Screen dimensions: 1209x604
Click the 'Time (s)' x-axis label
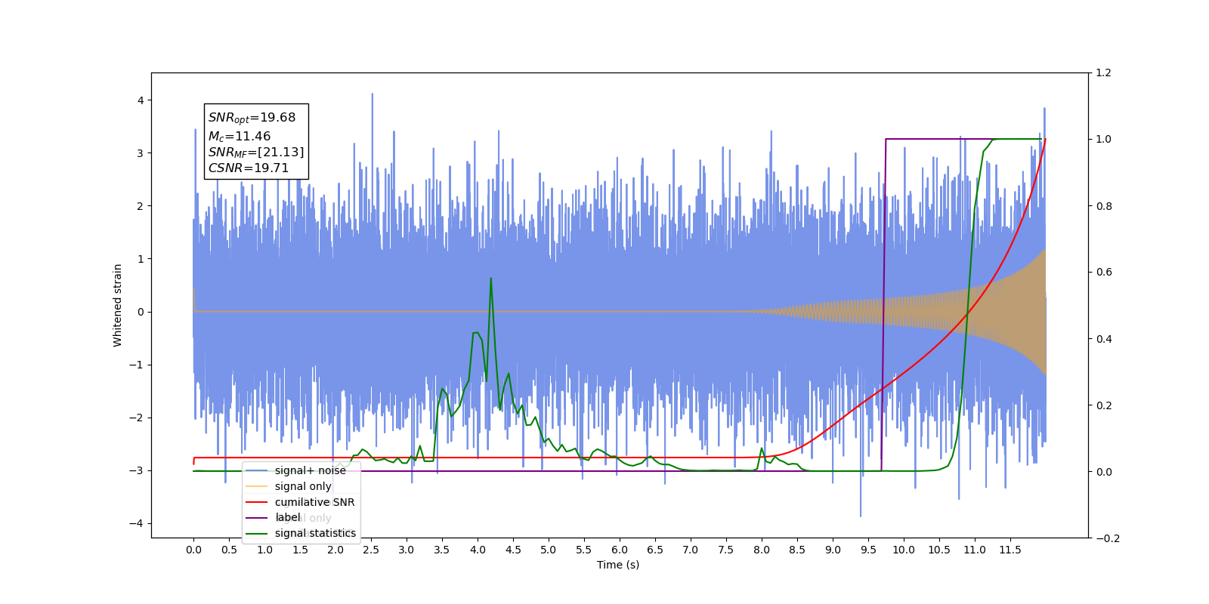point(618,565)
